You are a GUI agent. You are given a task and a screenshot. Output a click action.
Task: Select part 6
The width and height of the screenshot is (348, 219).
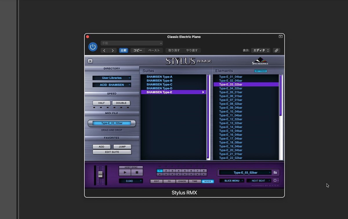[x=191, y=171]
